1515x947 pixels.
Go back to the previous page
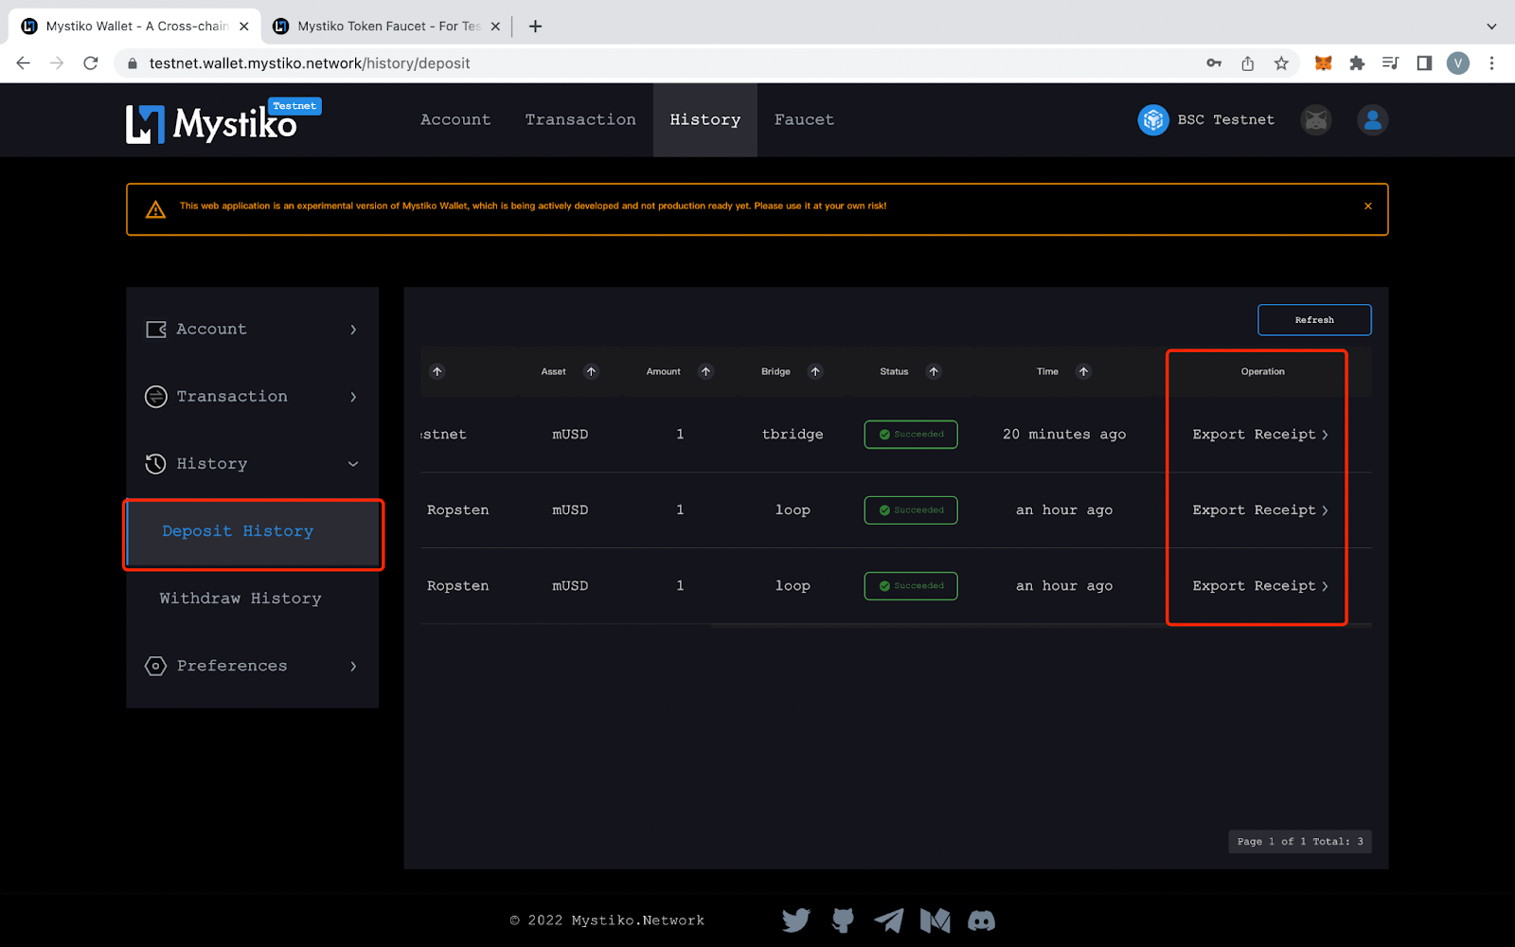24,63
